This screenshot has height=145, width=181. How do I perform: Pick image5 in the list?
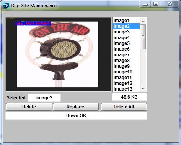[126, 43]
